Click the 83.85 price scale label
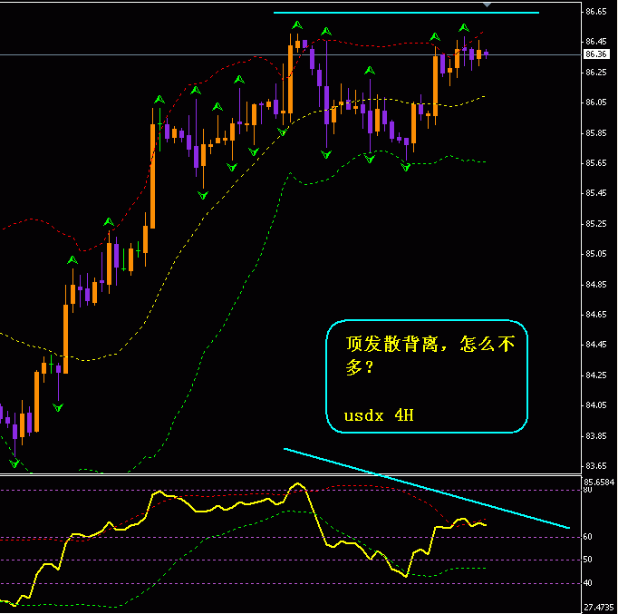The height and width of the screenshot is (614, 618). click(596, 435)
